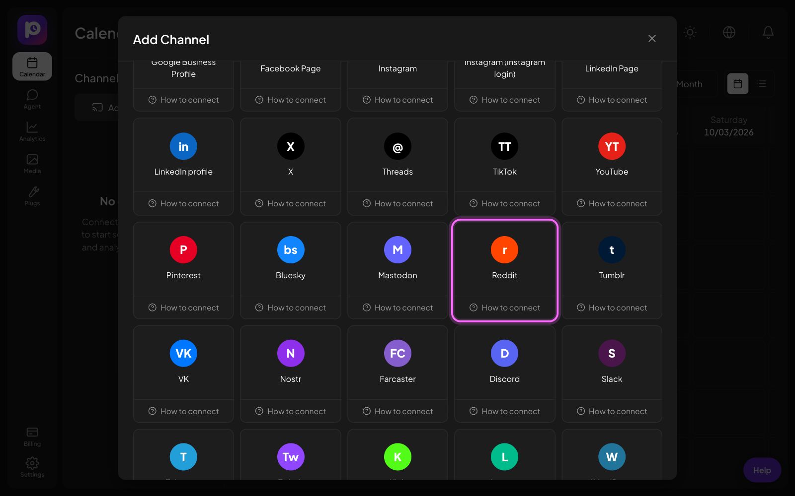Pick the Mastodon channel icon
Screen dimensions: 795x496
pos(397,250)
